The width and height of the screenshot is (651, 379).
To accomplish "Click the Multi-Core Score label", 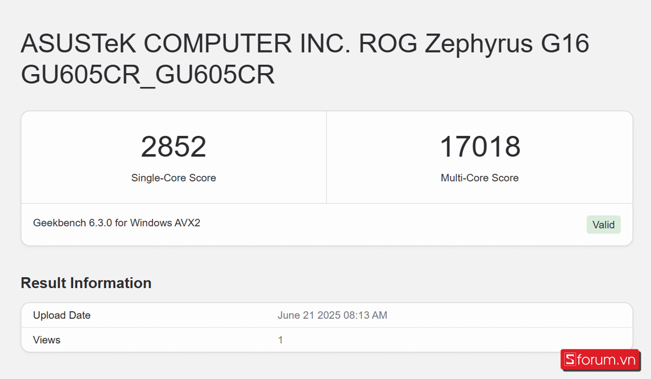I will pos(480,178).
